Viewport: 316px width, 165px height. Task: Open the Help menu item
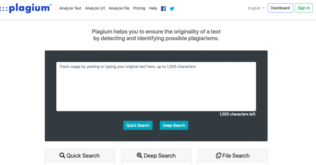click(x=153, y=8)
